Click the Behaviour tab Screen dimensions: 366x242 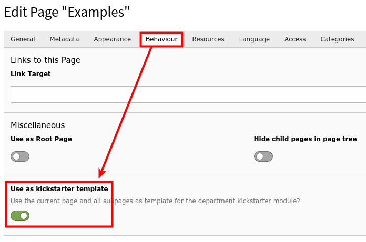pos(161,39)
